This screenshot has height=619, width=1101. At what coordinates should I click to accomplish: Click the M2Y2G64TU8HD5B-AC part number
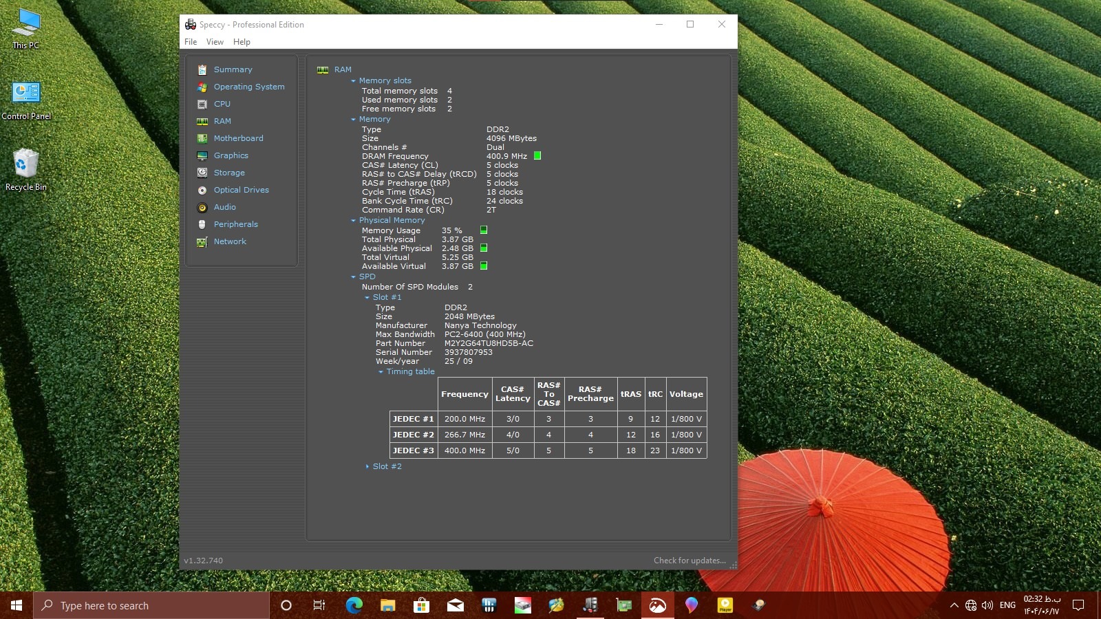(x=489, y=343)
